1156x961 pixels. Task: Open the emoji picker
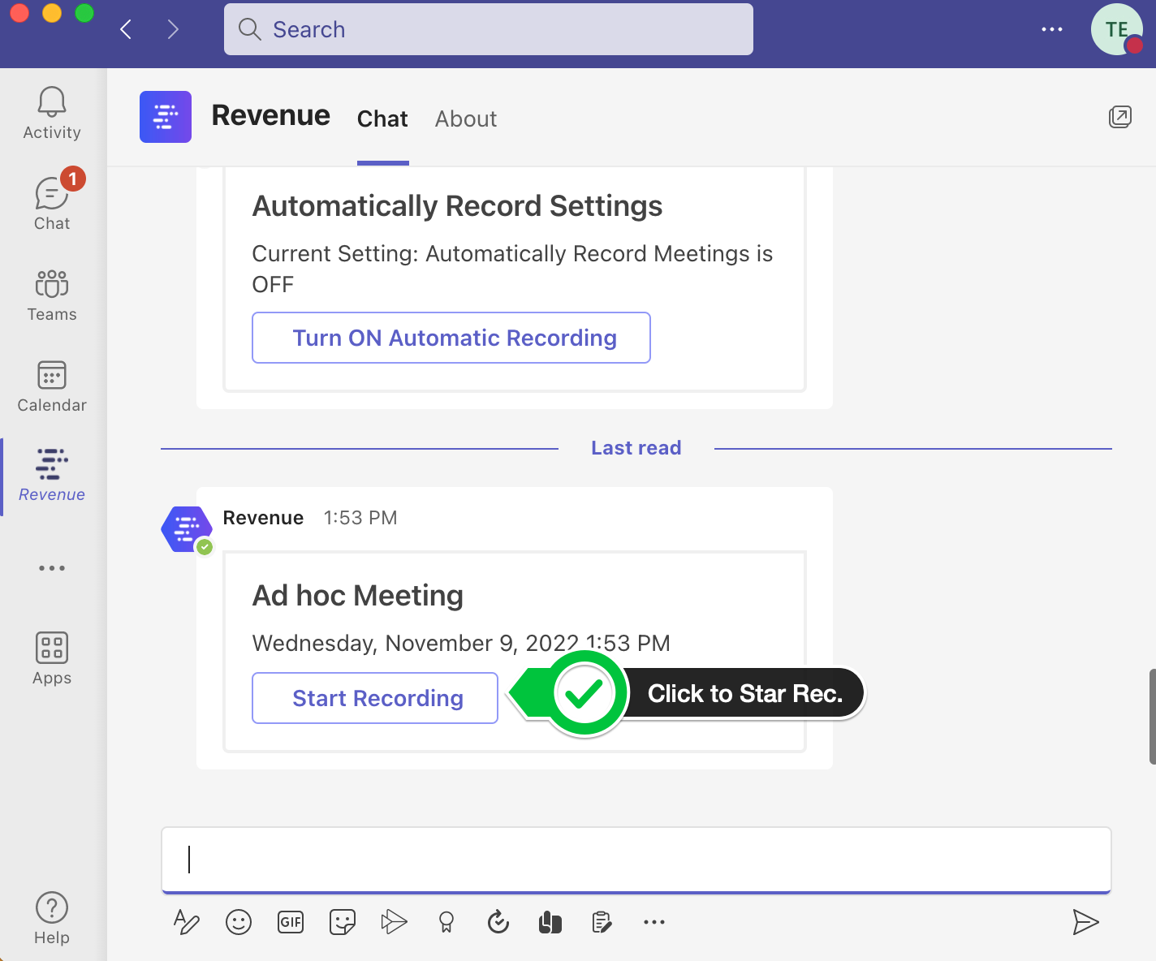click(x=239, y=922)
